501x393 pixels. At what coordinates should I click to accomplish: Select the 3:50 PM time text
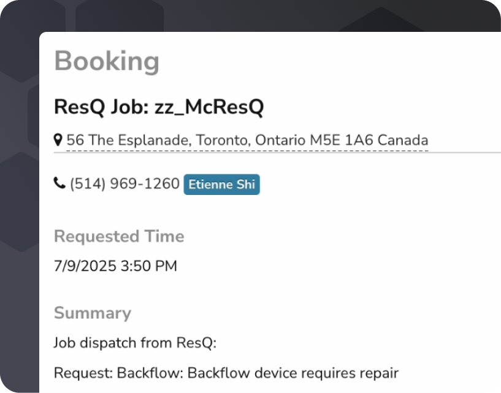(x=149, y=266)
